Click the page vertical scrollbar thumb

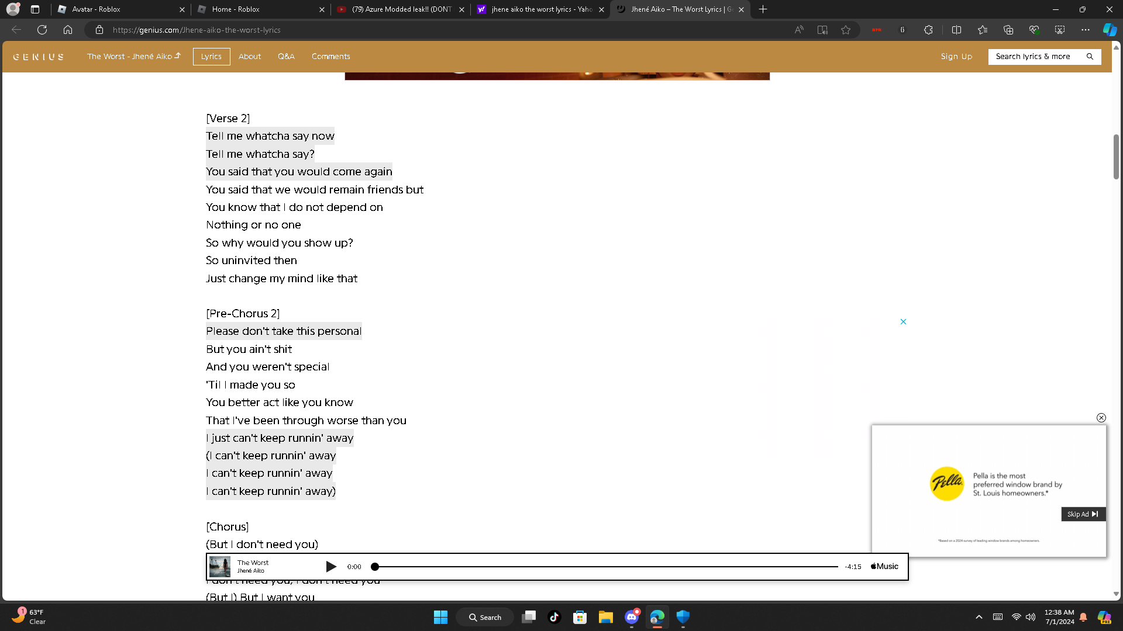(1116, 157)
